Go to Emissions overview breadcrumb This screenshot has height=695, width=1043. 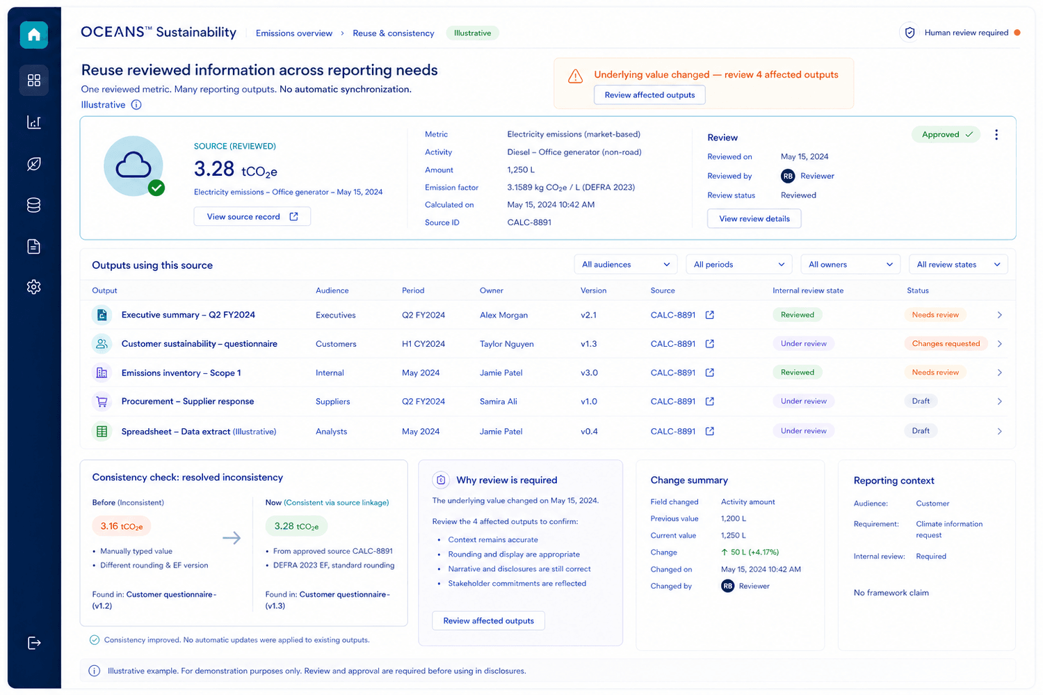294,33
